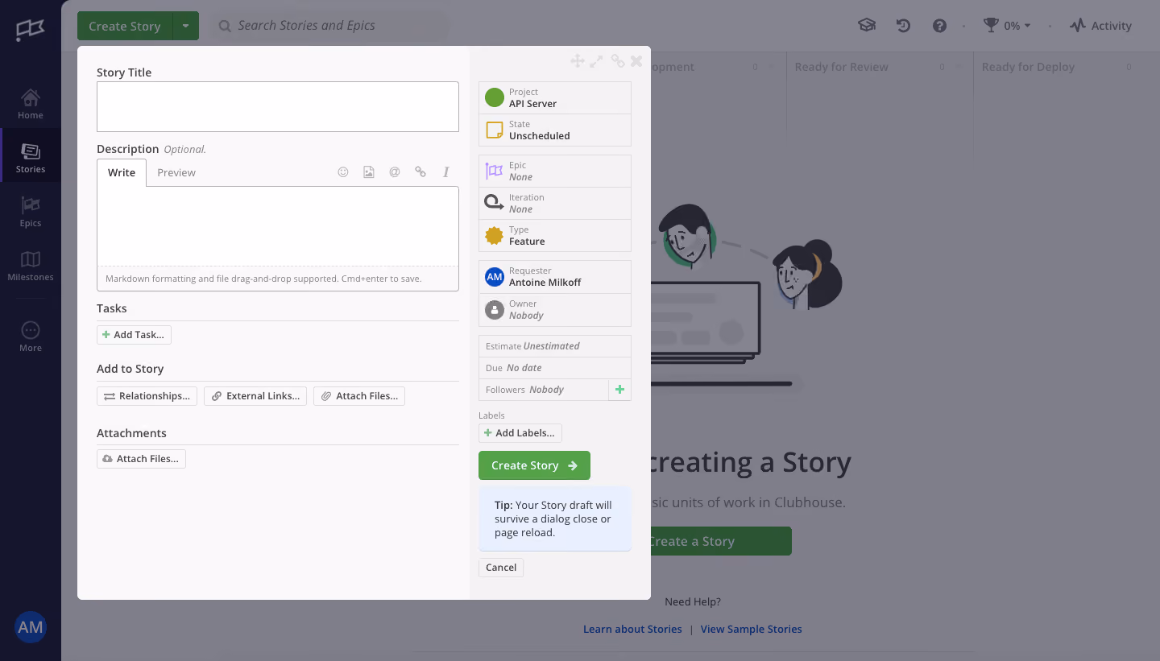1160x661 pixels.
Task: Click the AM user avatar in the sidebar
Action: 31,627
